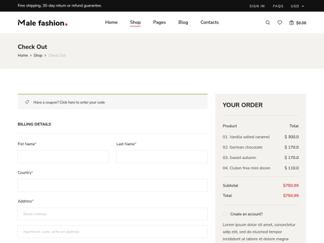The height and width of the screenshot is (243, 324).
Task: Open the Blog menu item
Action: point(183,22)
